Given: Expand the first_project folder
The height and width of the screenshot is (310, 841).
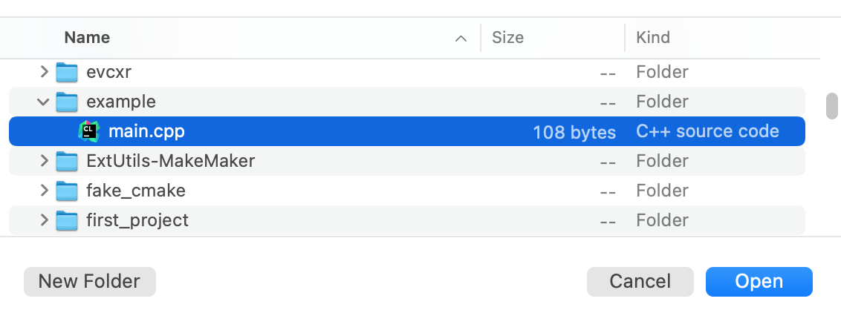Looking at the screenshot, I should pyautogui.click(x=44, y=220).
